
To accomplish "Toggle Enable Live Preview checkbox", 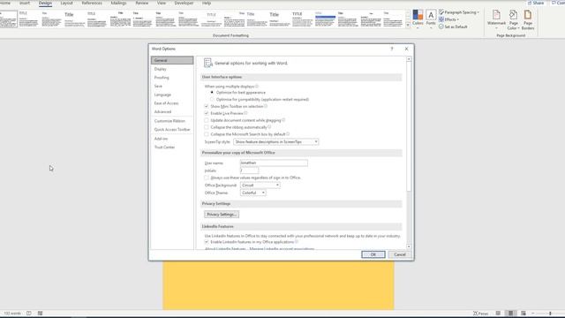I will click(207, 113).
